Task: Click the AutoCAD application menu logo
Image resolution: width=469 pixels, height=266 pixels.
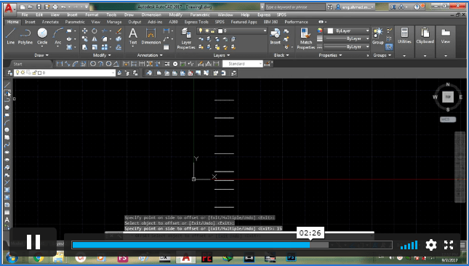Action: coord(9,8)
